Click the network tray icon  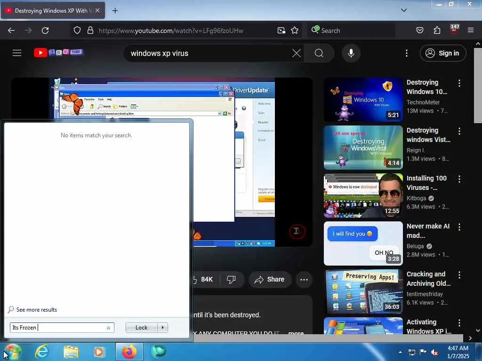click(411, 352)
